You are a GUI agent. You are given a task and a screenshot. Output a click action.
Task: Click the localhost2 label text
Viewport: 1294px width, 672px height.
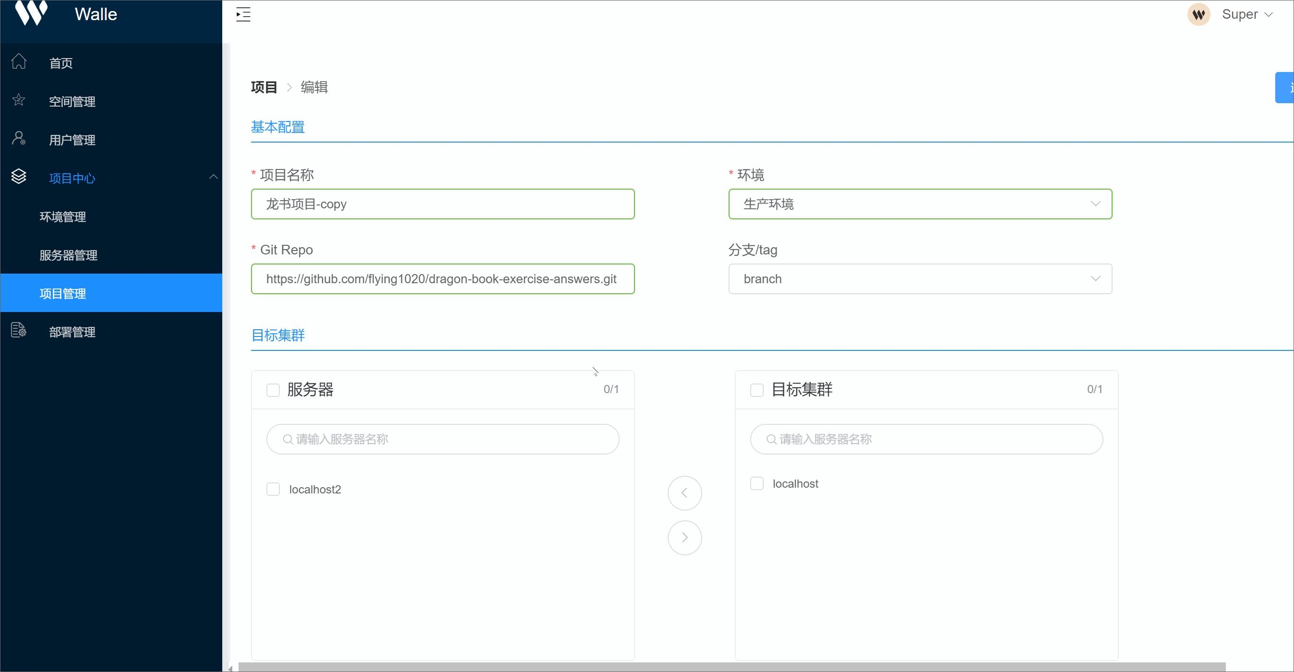pos(315,490)
